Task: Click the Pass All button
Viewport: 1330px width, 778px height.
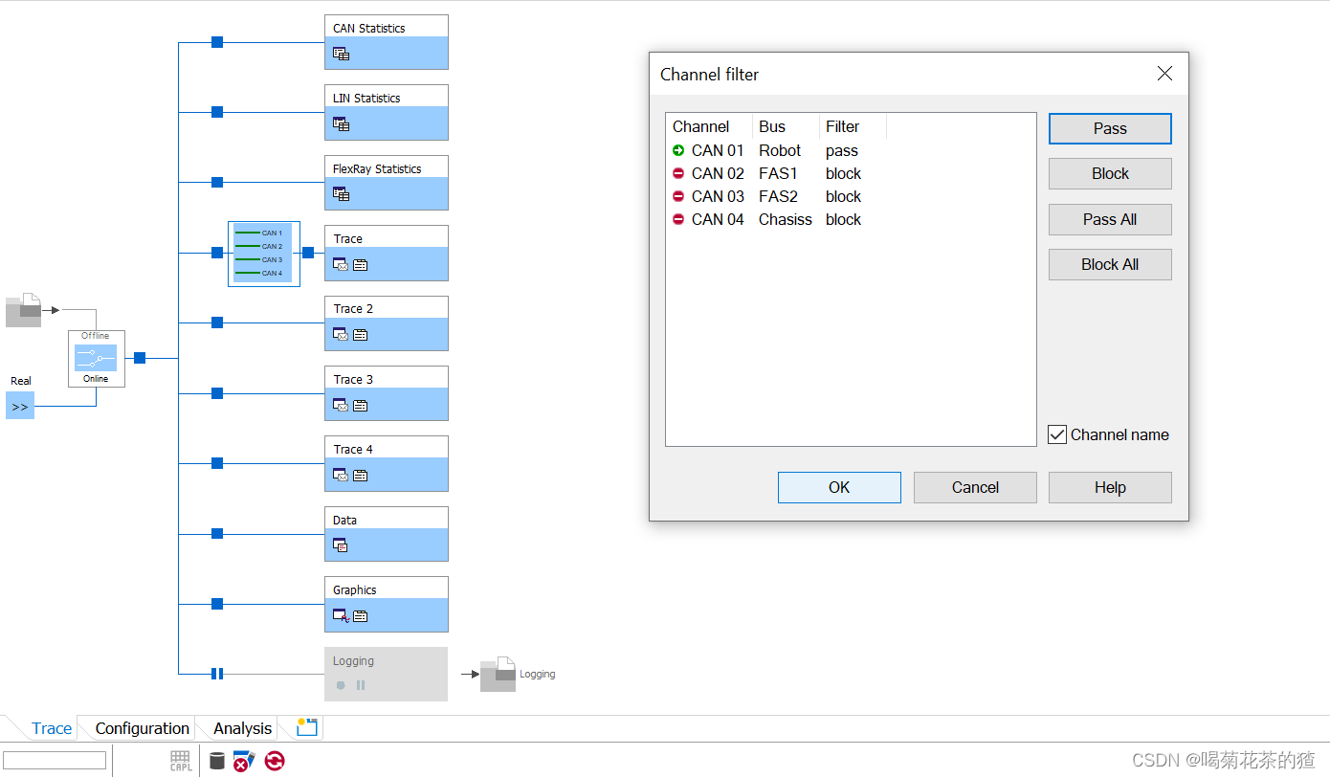Action: click(x=1110, y=219)
